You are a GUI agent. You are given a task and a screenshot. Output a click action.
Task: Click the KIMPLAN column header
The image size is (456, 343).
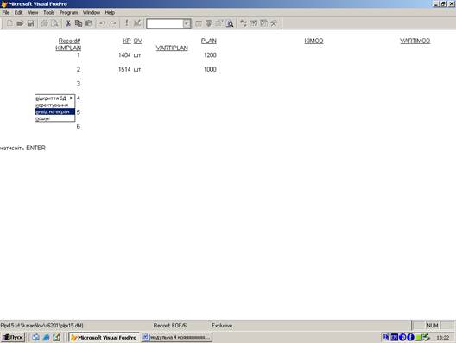pos(68,48)
